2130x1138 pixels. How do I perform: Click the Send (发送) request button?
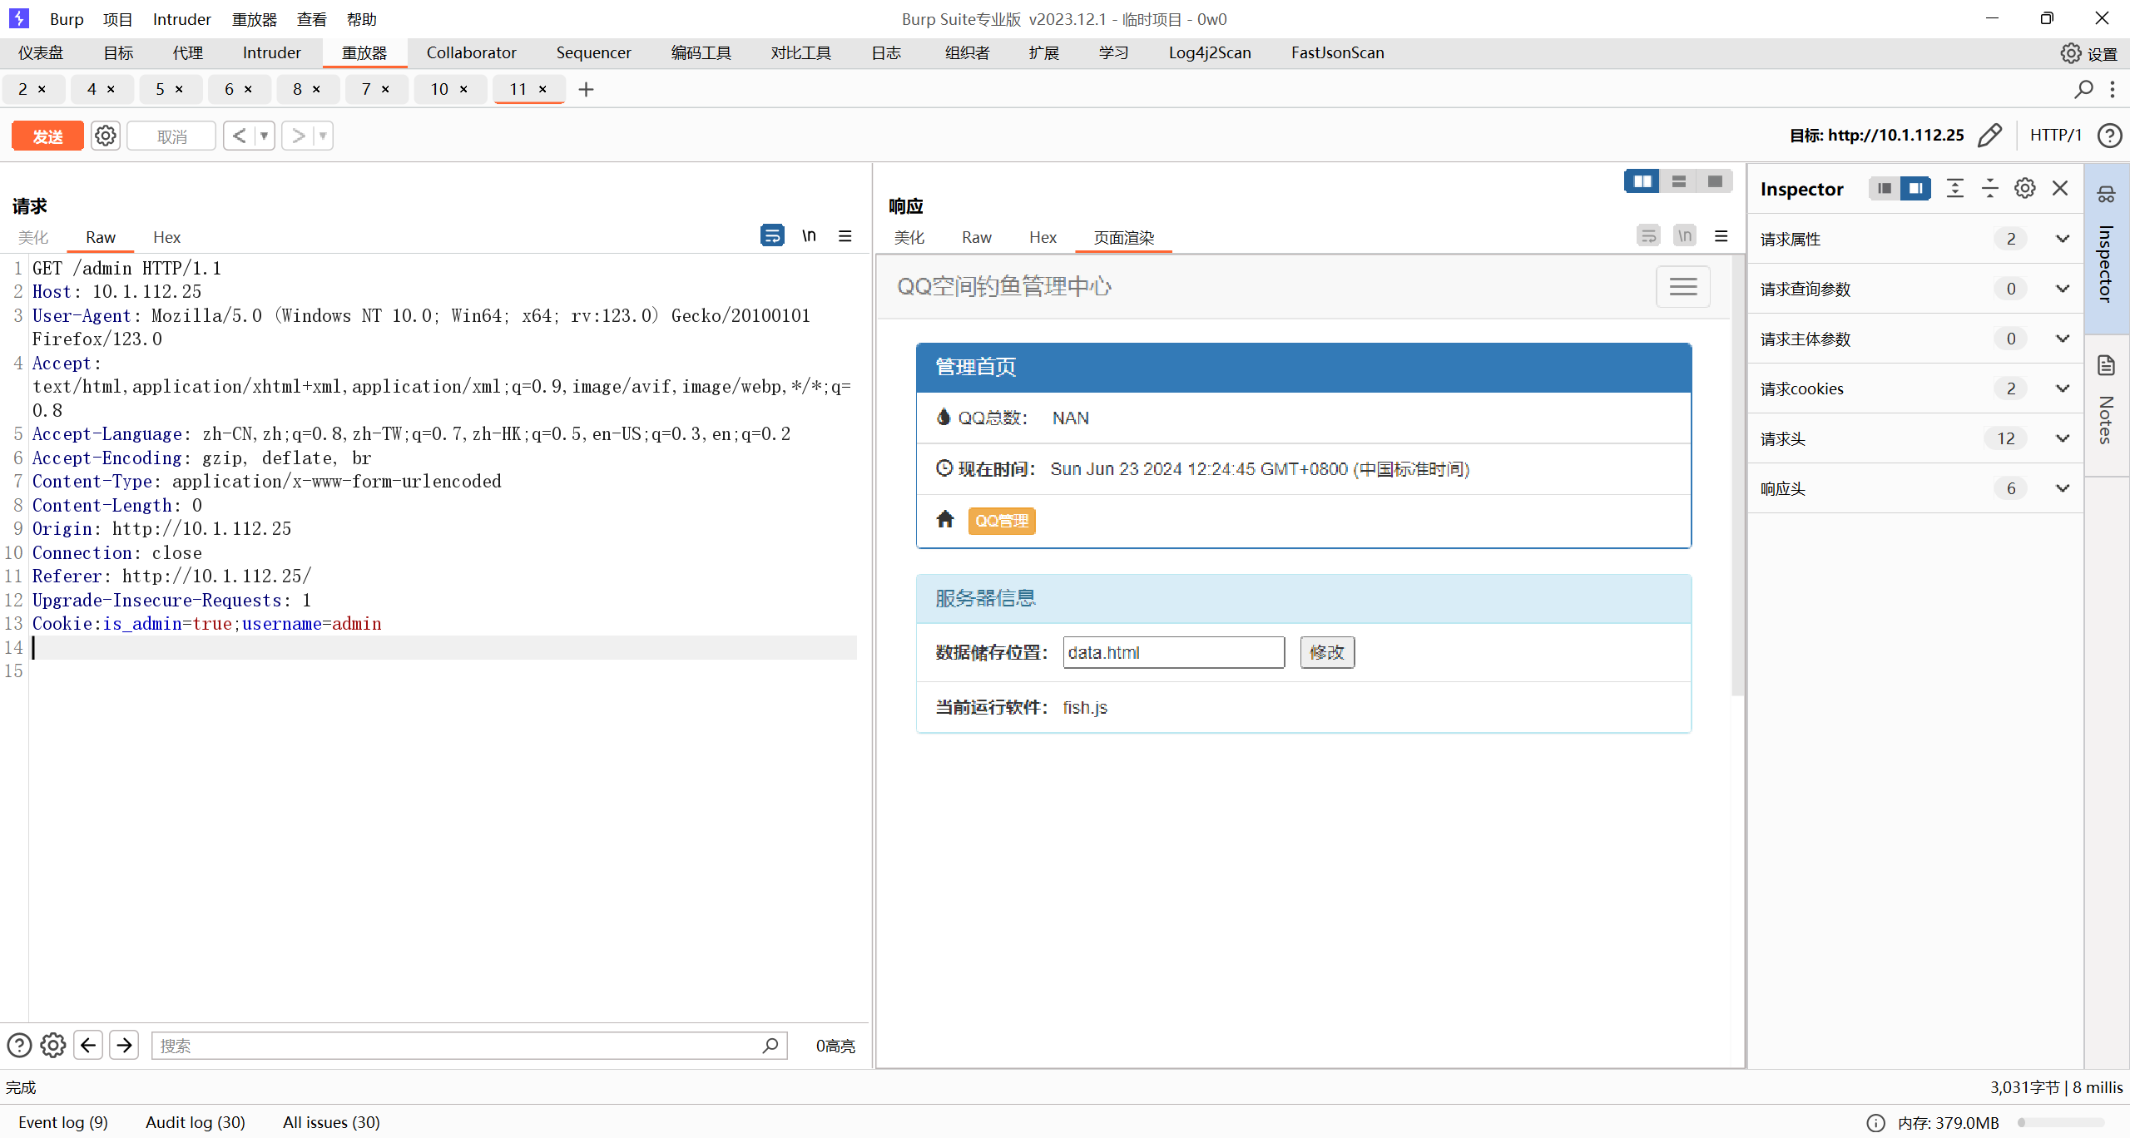[x=47, y=136]
